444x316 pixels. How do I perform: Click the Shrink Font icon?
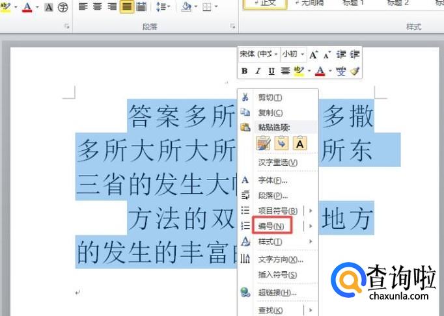[327, 55]
